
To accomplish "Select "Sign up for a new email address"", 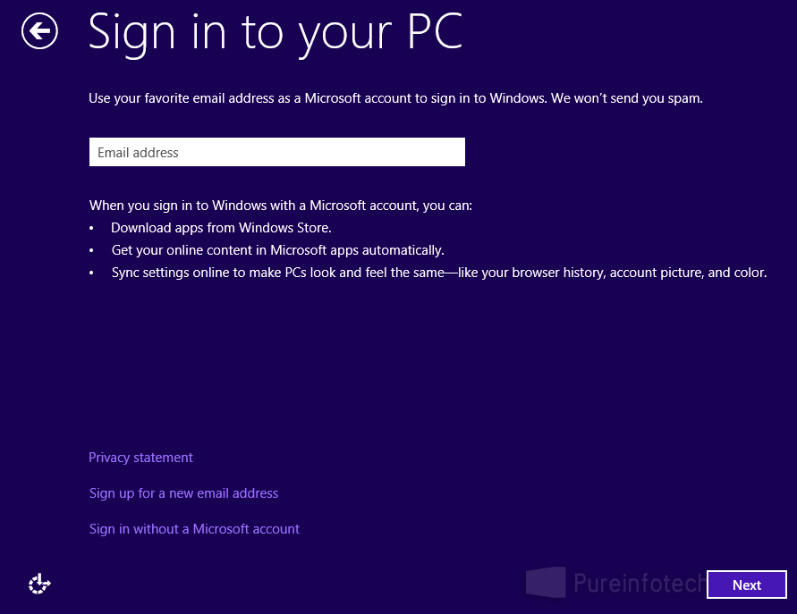I will coord(183,492).
